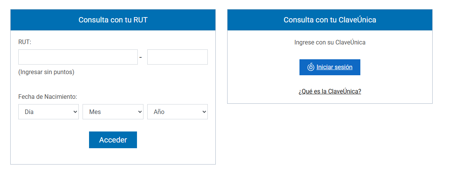Click the 'Fecha de Nacimiento:' label
Screen dimensions: 457x171
(48, 97)
